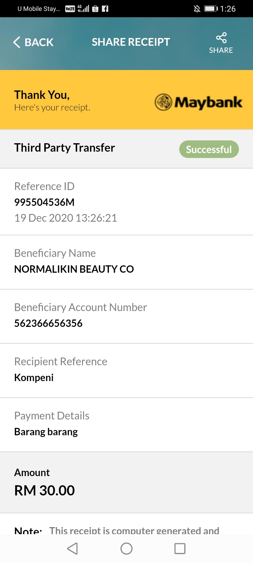Tap the Maybank tiger logo
253x563 pixels.
point(163,102)
